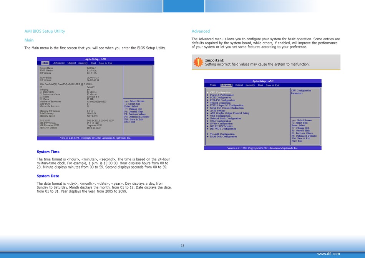The image size is (365, 258).
Task: Click 'Aptio Setup - AMI' title of Advanced screen
Action: [263, 81]
